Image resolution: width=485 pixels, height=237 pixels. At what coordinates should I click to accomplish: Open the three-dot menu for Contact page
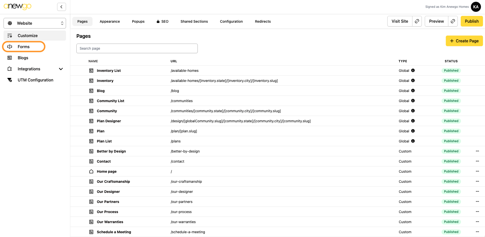(x=477, y=161)
